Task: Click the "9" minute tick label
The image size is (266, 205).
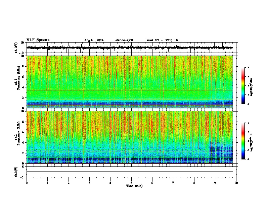Action: (x=215, y=183)
